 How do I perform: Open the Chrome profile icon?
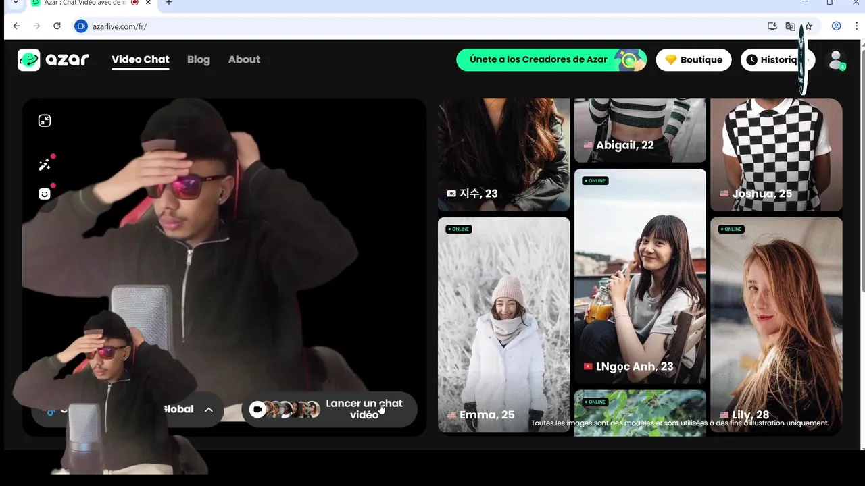click(x=836, y=26)
